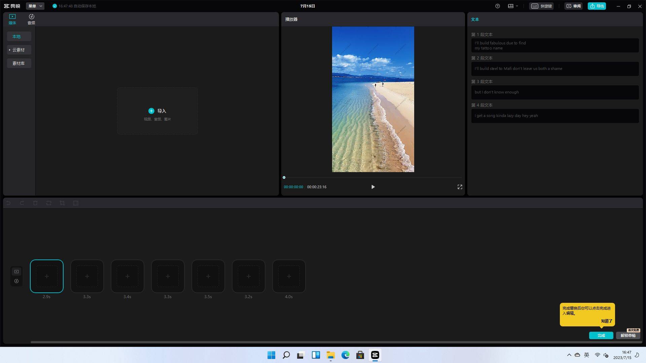Select the crop tool icon
Image resolution: width=646 pixels, height=363 pixels.
point(62,203)
